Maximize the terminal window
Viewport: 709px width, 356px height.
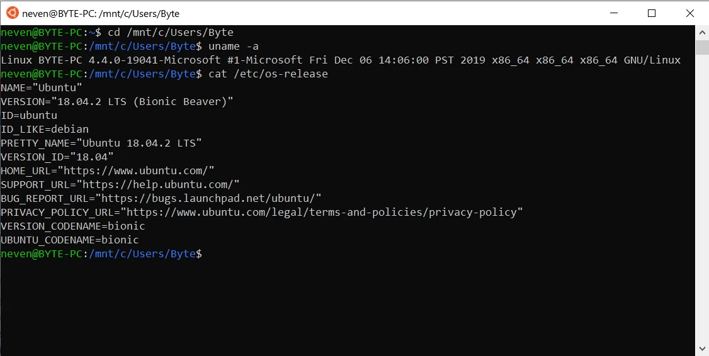pos(652,13)
